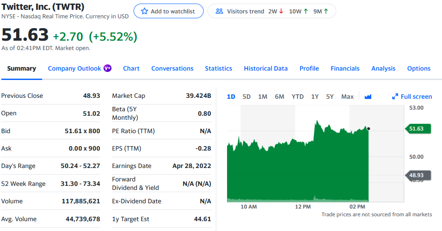
Task: Click the star icon in Add to watchlist
Action: pos(144,11)
